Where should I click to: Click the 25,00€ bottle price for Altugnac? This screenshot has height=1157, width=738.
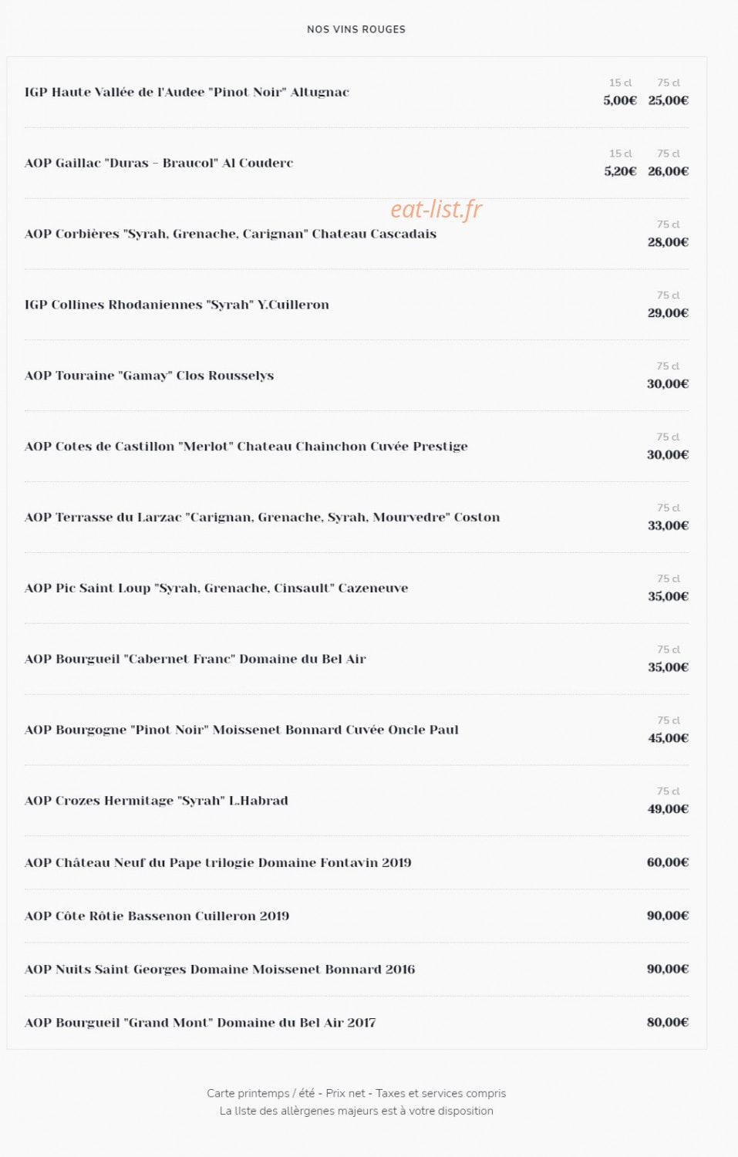pyautogui.click(x=669, y=100)
